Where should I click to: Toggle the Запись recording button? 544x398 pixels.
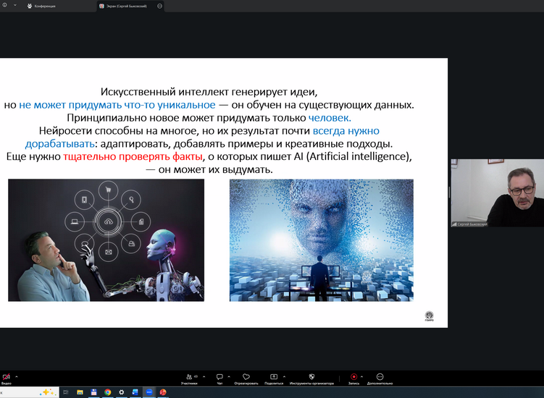353,377
